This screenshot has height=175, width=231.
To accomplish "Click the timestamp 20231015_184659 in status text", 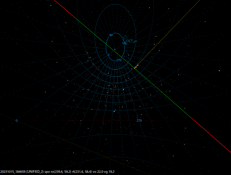I will (x=13, y=172).
